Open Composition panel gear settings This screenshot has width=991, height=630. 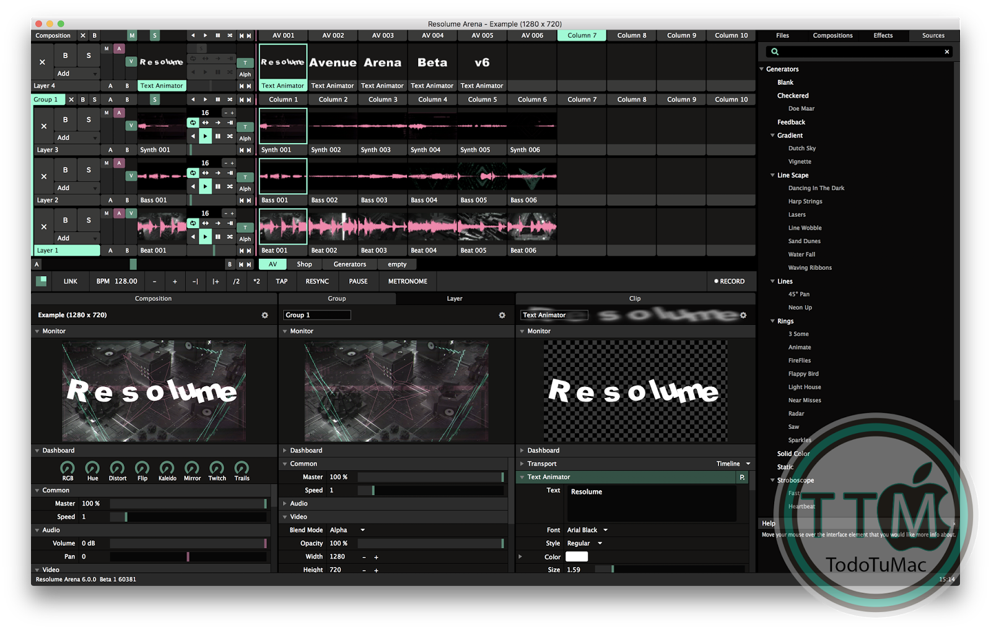(265, 315)
